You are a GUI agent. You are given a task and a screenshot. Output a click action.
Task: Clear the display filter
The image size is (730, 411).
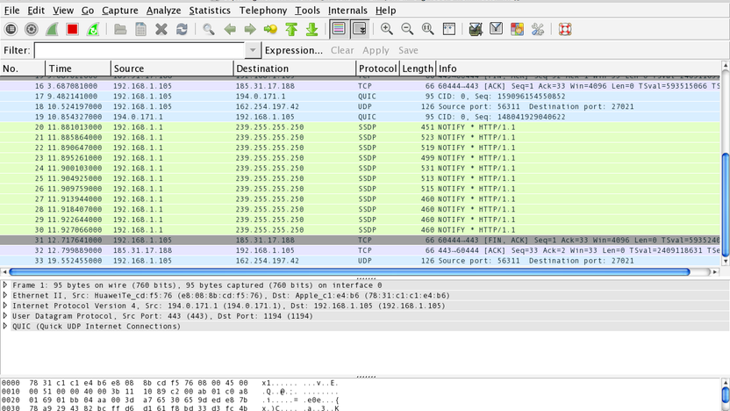click(342, 50)
